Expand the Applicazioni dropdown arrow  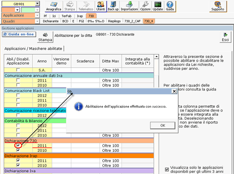[x=37, y=15]
